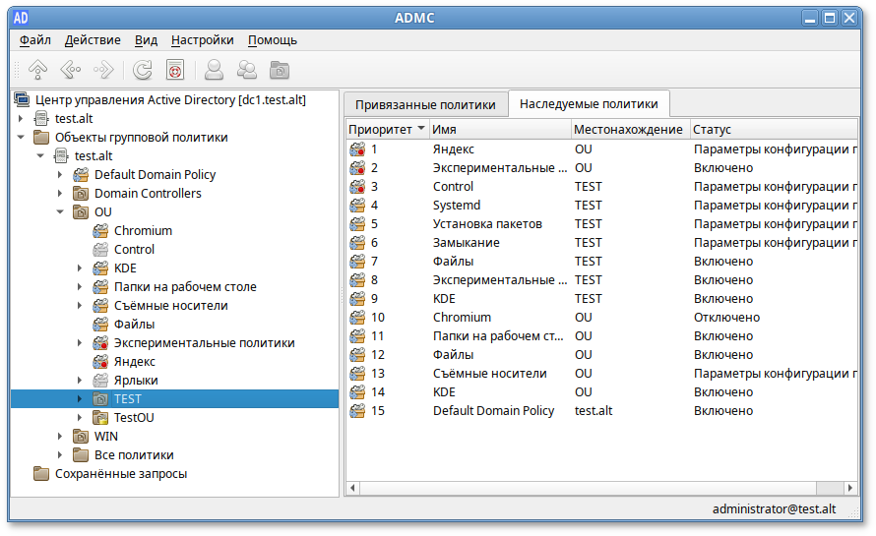The width and height of the screenshot is (876, 536).
Task: Click the group of users toolbar icon
Action: coord(247,70)
